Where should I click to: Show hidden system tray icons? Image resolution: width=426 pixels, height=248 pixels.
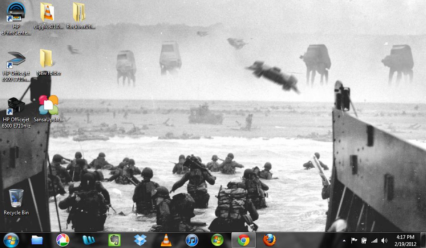tap(344, 241)
